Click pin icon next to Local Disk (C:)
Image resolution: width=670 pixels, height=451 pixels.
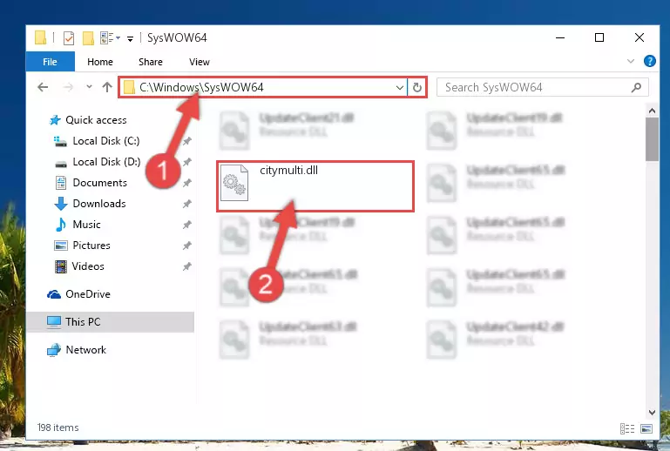(186, 141)
